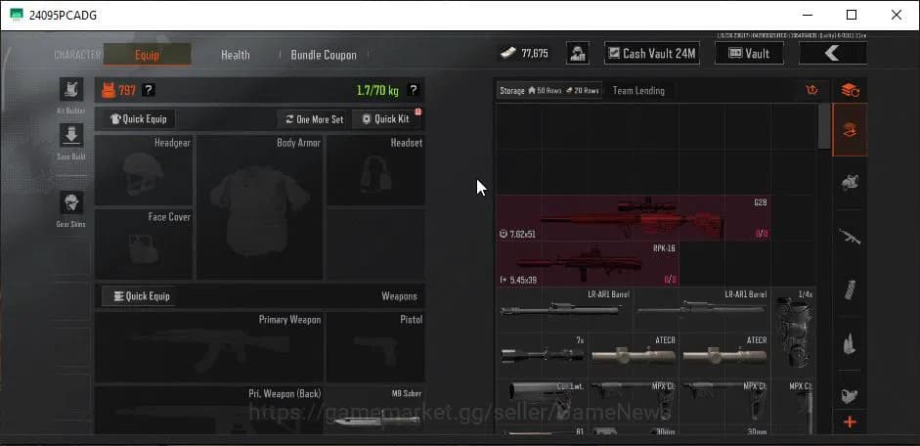This screenshot has height=446, width=920.
Task: Click Quick Equip for gear
Action: 139,119
